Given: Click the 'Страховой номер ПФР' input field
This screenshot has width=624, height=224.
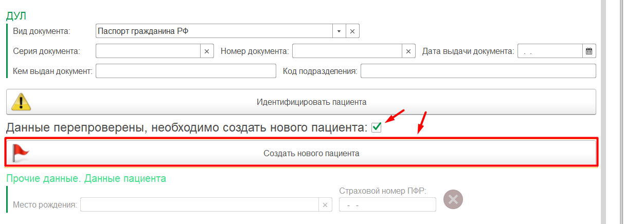Looking at the screenshot, I should tap(387, 205).
